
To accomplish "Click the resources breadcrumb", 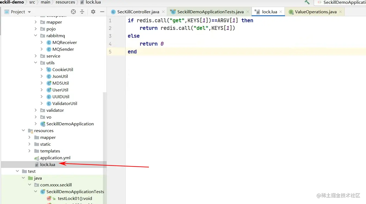I will tap(65, 2).
